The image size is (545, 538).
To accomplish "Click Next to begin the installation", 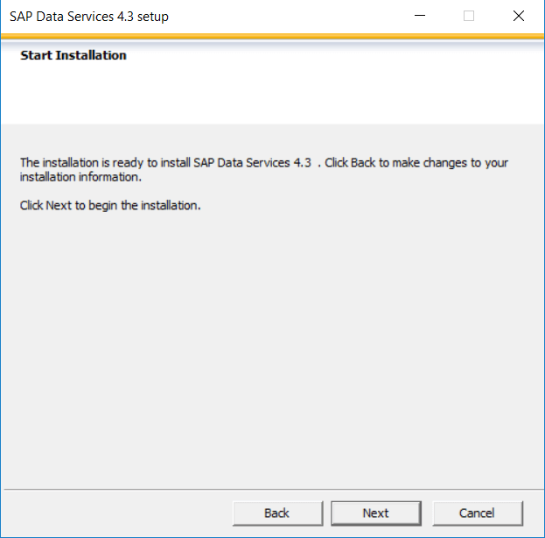I will pos(376,513).
